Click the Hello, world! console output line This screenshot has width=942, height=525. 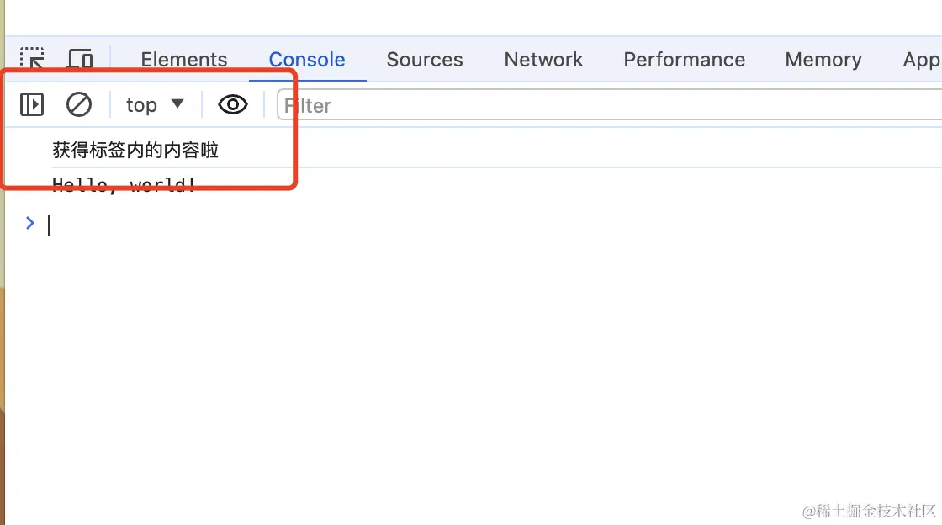coord(124,186)
